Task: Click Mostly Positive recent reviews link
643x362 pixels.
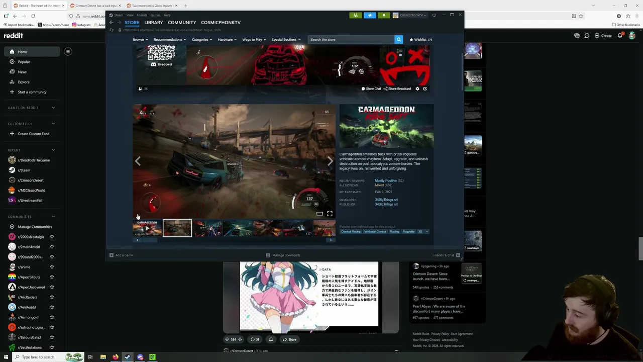Action: tap(386, 180)
